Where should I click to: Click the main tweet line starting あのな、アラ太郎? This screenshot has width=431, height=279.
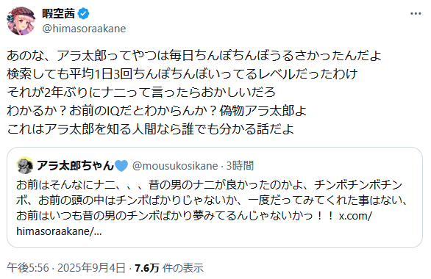194,56
